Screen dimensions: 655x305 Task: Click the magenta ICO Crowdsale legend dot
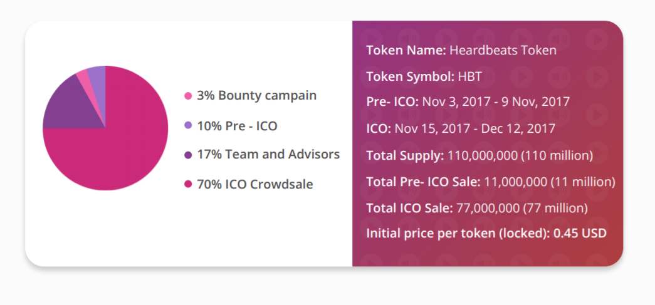click(x=188, y=184)
